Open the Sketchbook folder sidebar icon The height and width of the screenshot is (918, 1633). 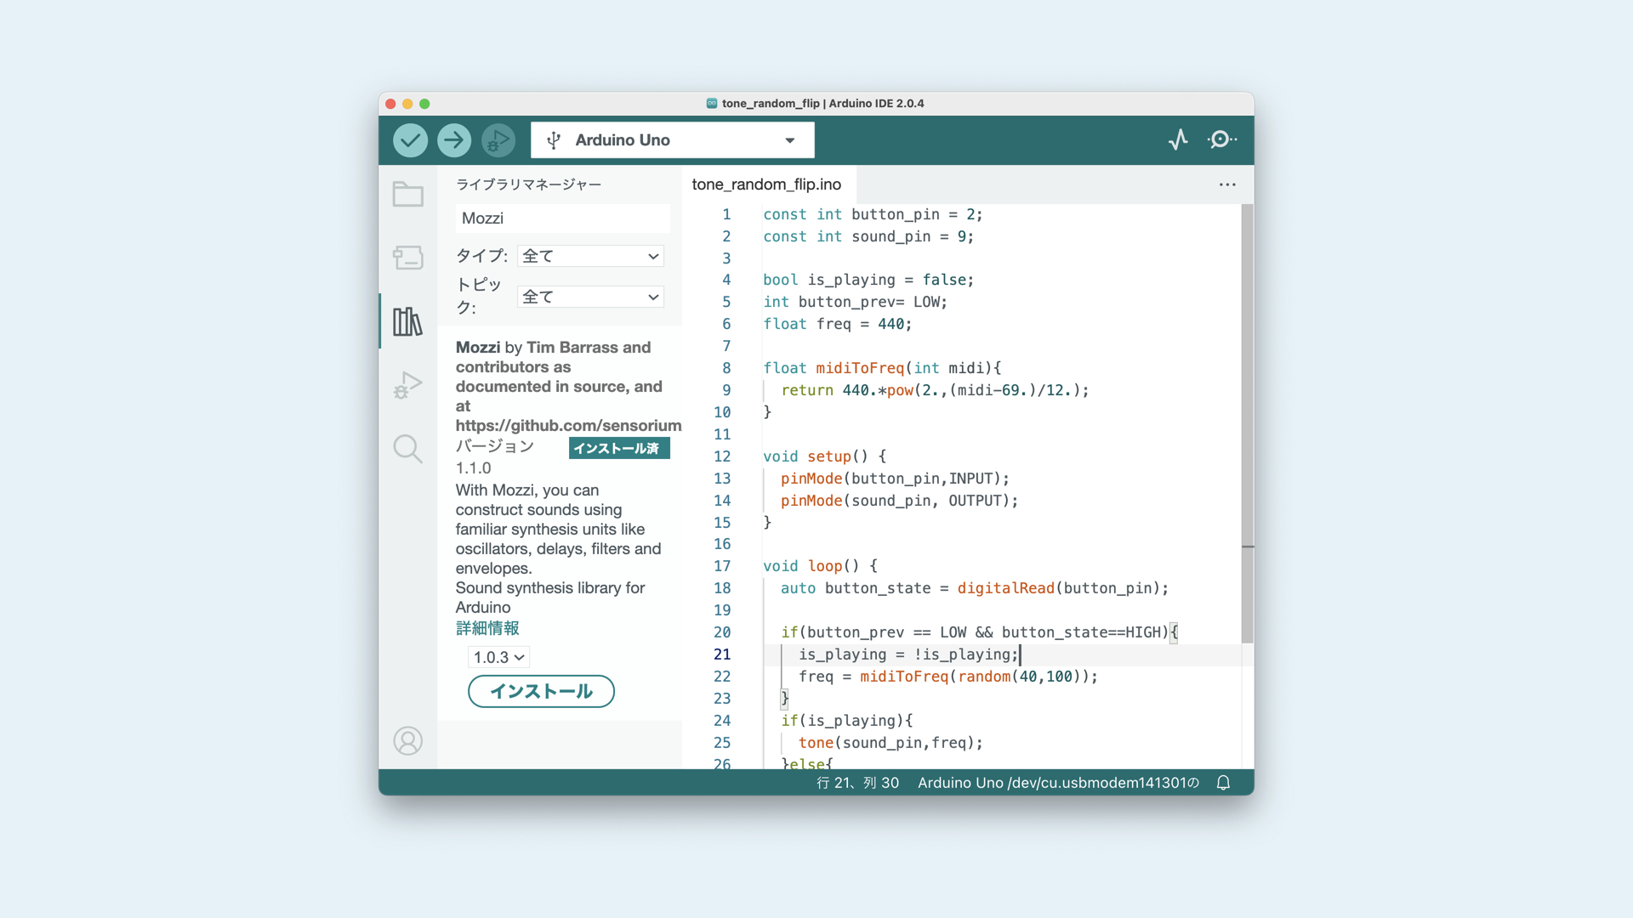pyautogui.click(x=408, y=194)
